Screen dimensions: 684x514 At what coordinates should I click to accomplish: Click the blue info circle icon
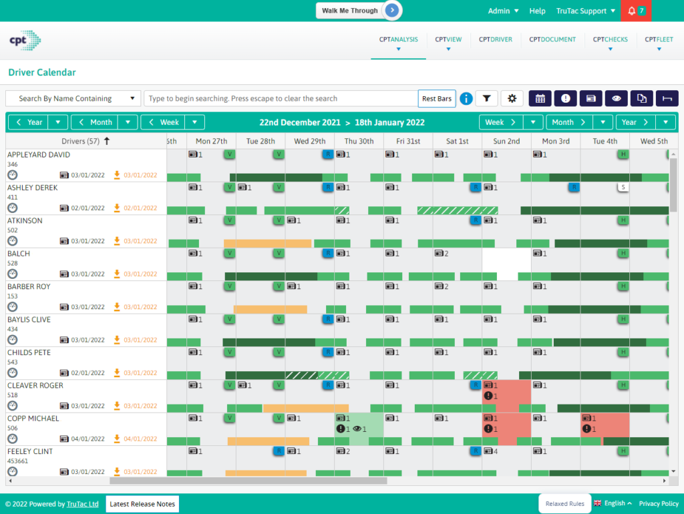[466, 98]
